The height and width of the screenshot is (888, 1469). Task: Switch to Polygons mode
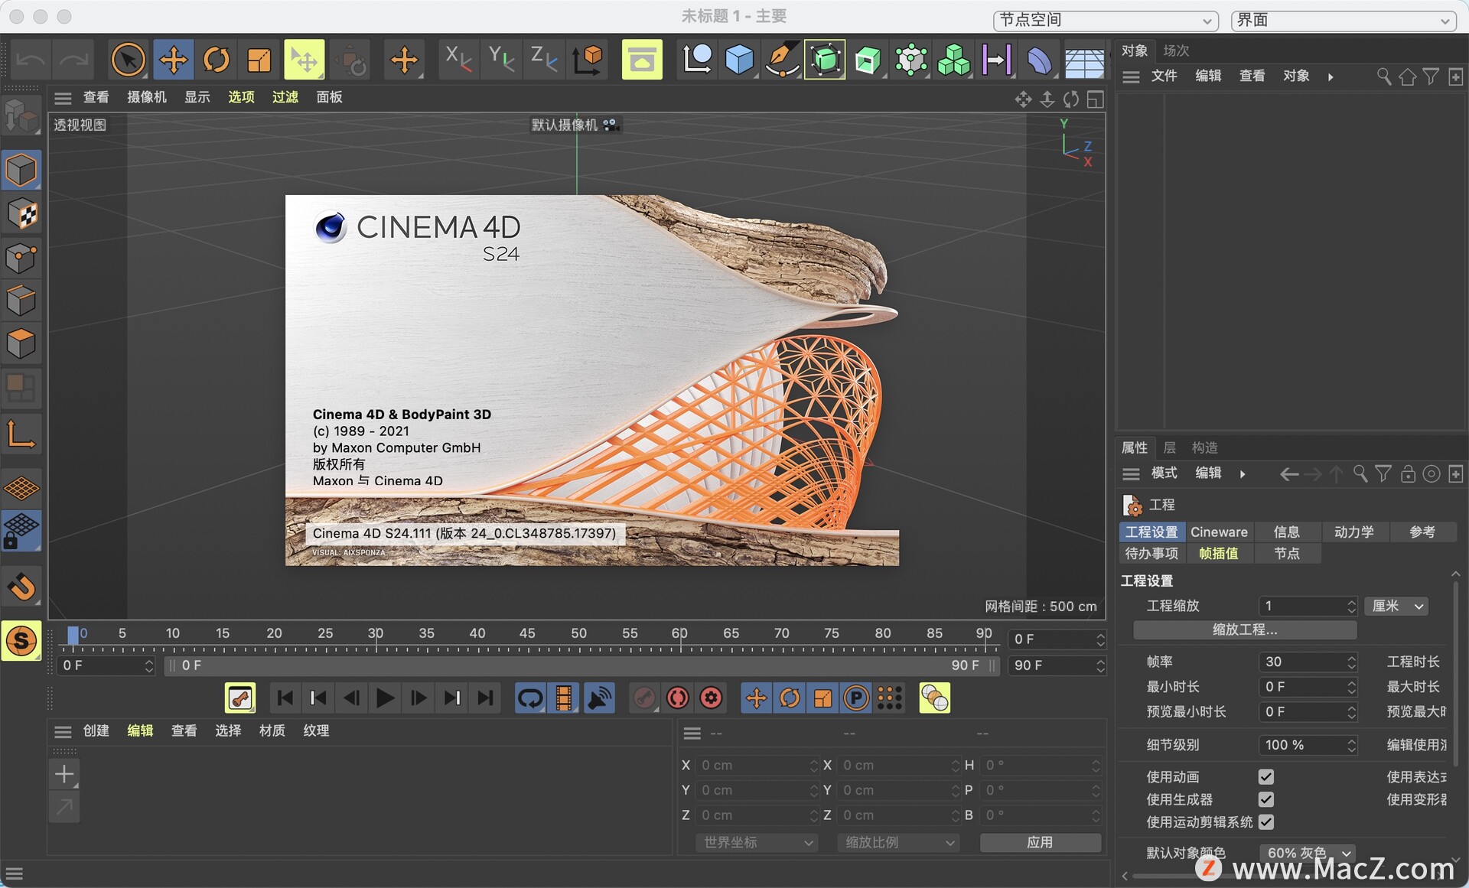(x=21, y=344)
